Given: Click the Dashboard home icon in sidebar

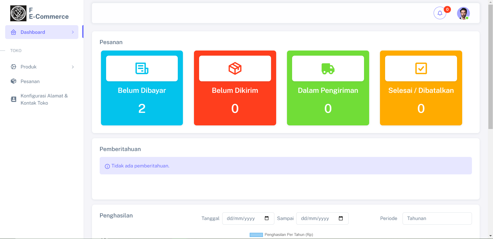Looking at the screenshot, I should point(14,32).
